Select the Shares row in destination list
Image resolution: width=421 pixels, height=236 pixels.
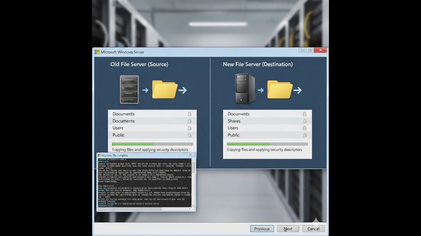point(267,121)
